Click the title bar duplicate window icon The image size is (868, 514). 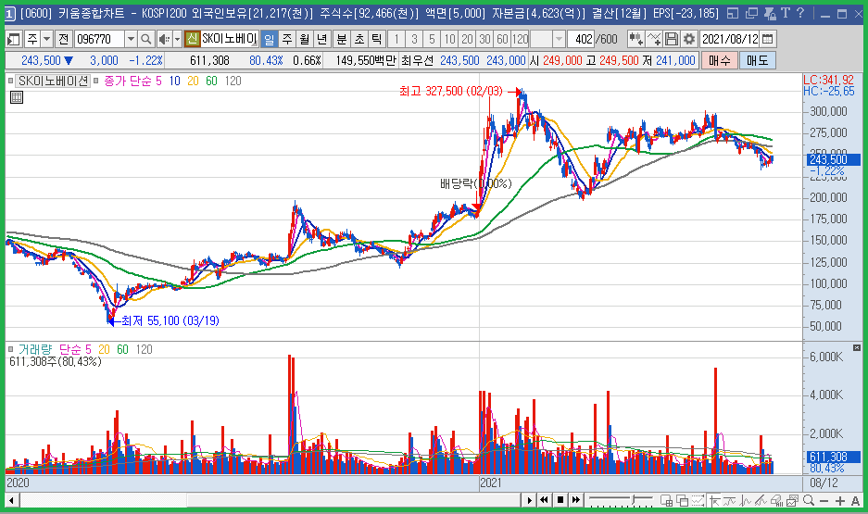click(751, 13)
